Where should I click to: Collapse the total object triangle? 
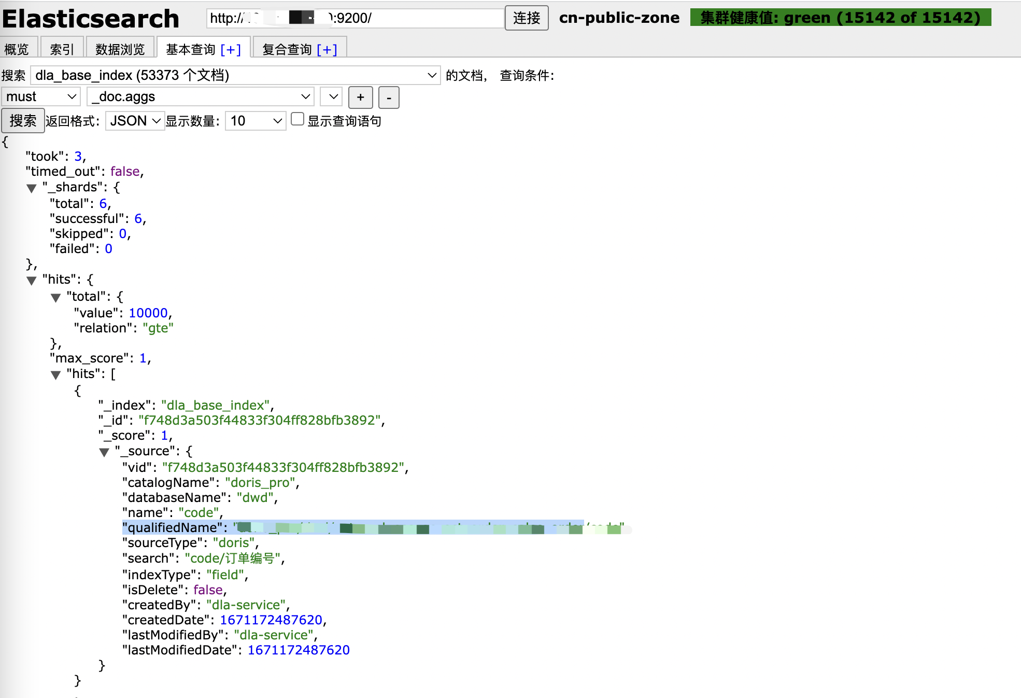pyautogui.click(x=56, y=298)
